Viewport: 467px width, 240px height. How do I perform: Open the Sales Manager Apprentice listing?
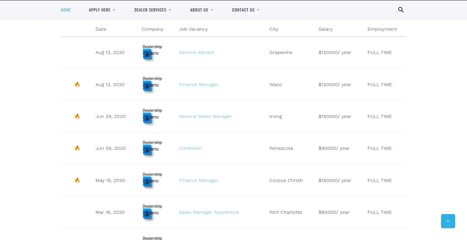point(209,212)
